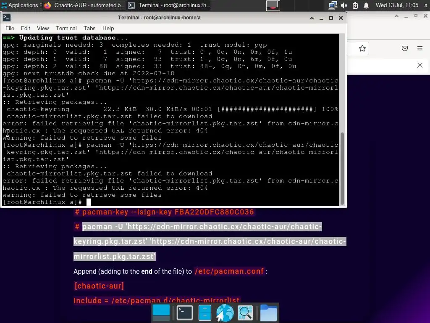Launch the web browser globe dock icon

click(x=225, y=313)
